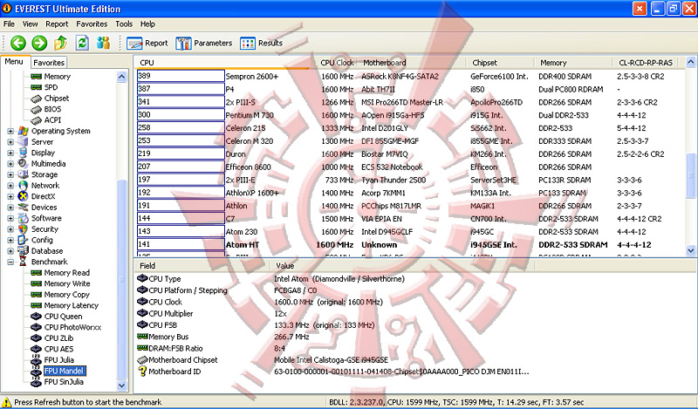Open the File menu

pos(9,24)
